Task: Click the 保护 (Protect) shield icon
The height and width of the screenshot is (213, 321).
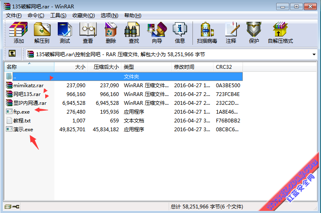Action: [254, 32]
